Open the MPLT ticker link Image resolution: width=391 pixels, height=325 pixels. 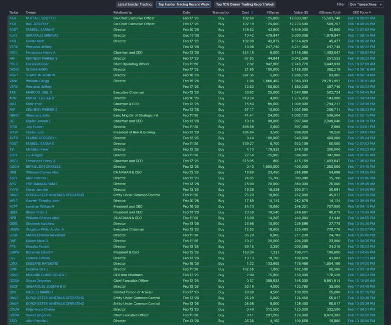14,201
